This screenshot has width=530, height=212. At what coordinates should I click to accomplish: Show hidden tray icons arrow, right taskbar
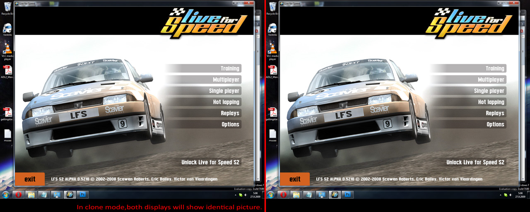pos(501,195)
